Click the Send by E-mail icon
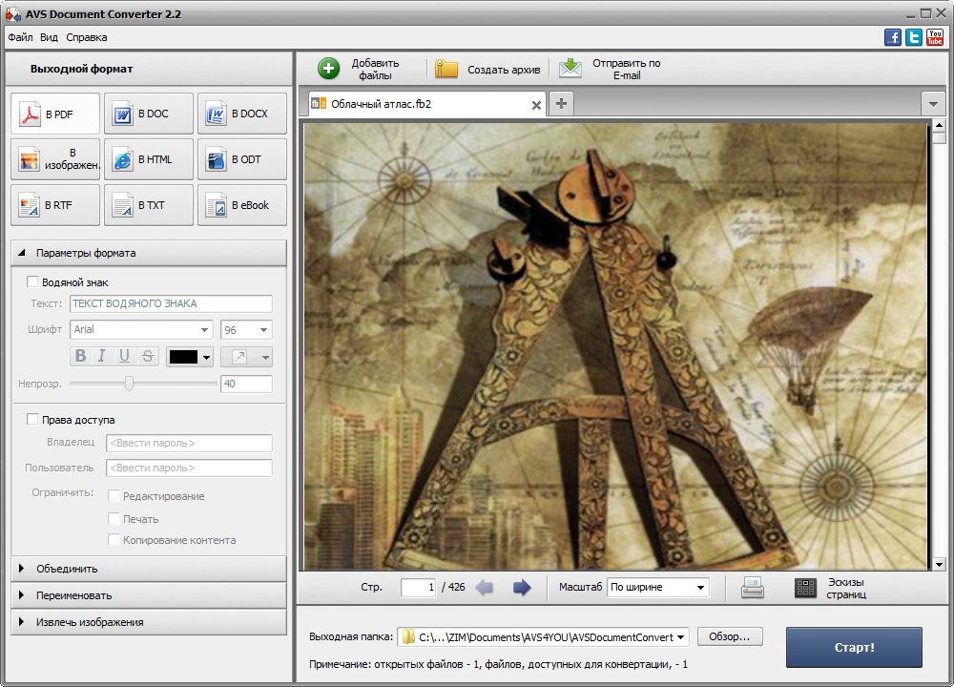The width and height of the screenshot is (954, 687). [570, 69]
